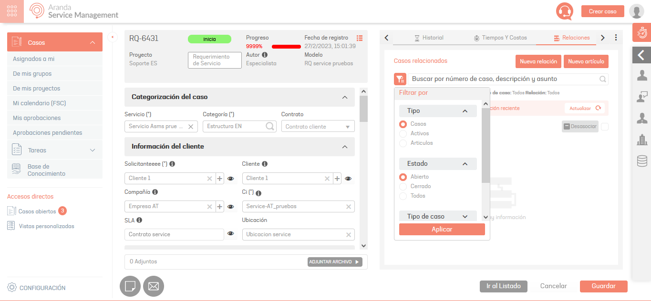
Task: Click the headset support chat icon
Action: [x=565, y=11]
